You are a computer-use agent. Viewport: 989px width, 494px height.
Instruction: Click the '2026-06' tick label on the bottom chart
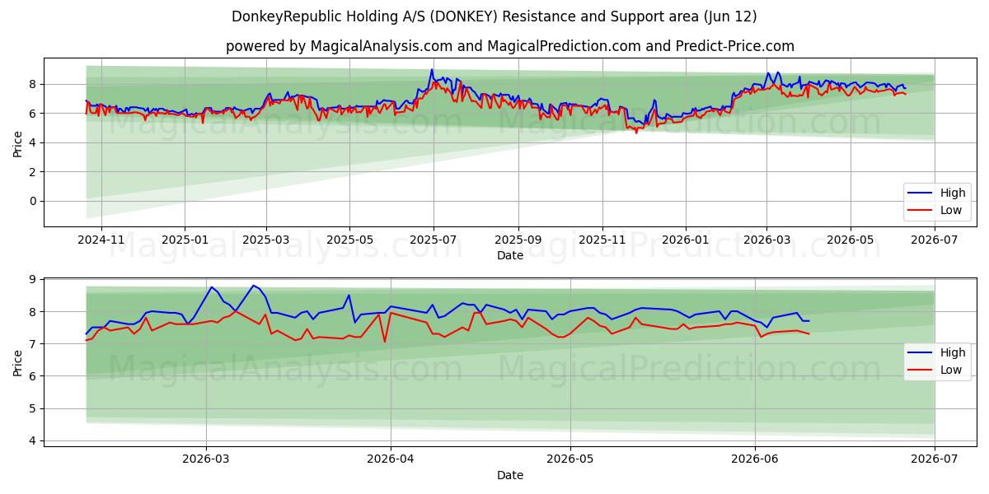pyautogui.click(x=755, y=458)
